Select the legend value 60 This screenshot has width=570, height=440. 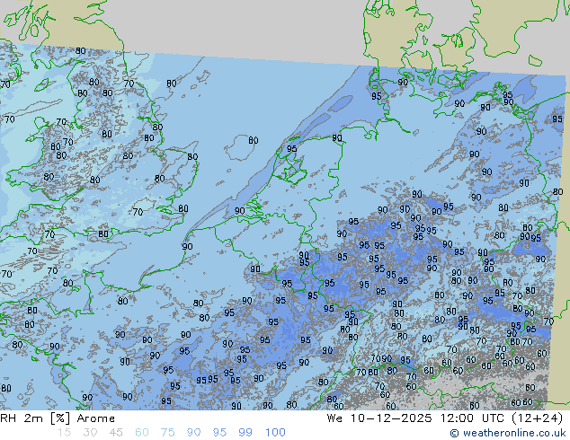(142, 433)
